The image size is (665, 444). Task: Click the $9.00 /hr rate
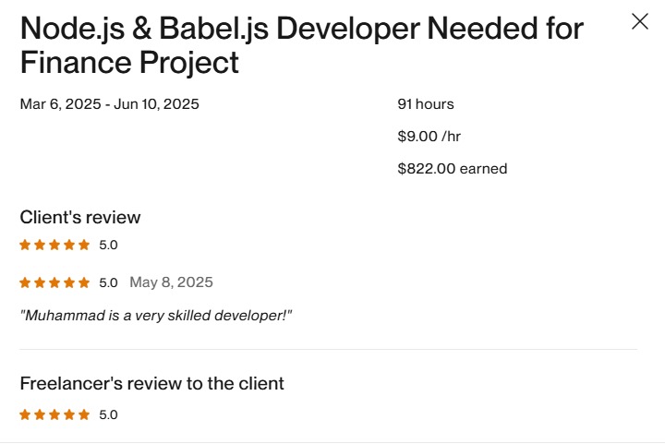click(429, 137)
